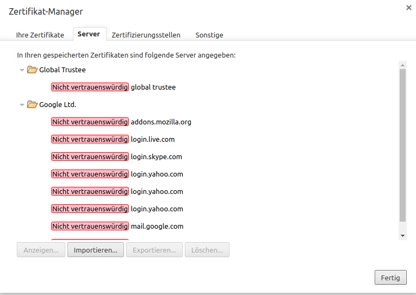
Task: Click the Global Trustee folder icon
Action: 32,70
